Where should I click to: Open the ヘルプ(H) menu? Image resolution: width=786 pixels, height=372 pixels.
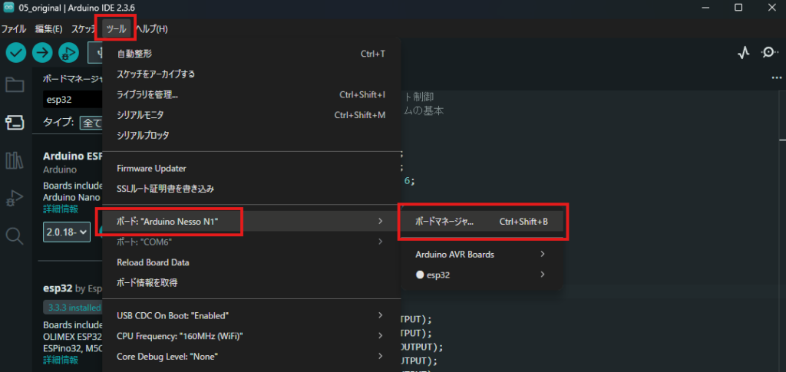click(151, 29)
